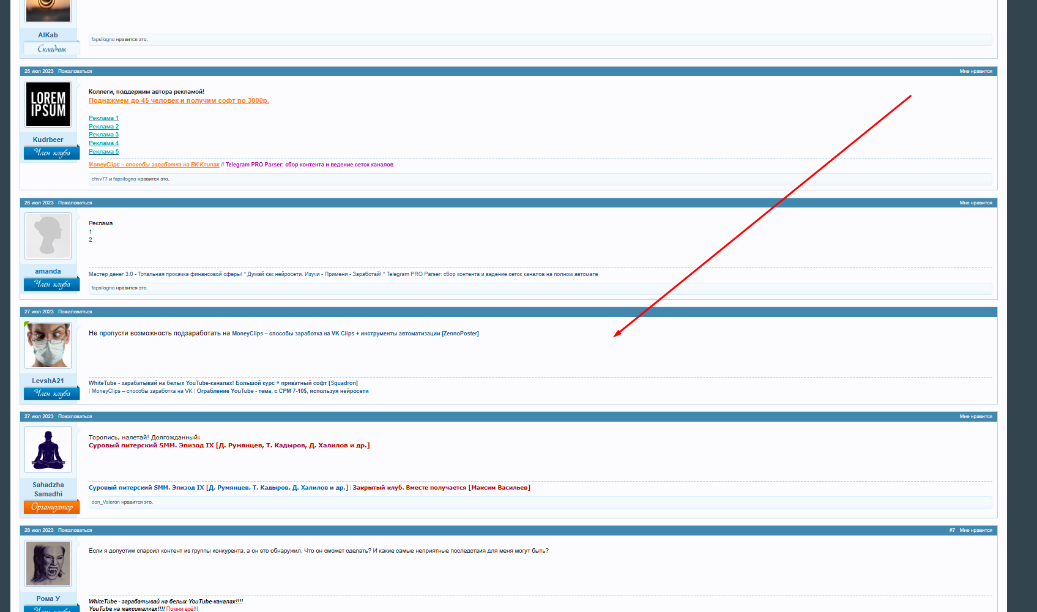Viewport: 1037px width, 612px height.
Task: Click the orange Организатор badge
Action: tap(51, 507)
